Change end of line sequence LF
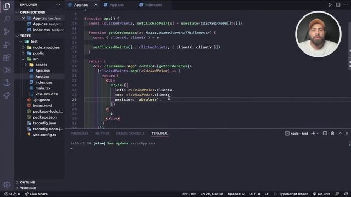351x197 pixels. tap(267, 194)
